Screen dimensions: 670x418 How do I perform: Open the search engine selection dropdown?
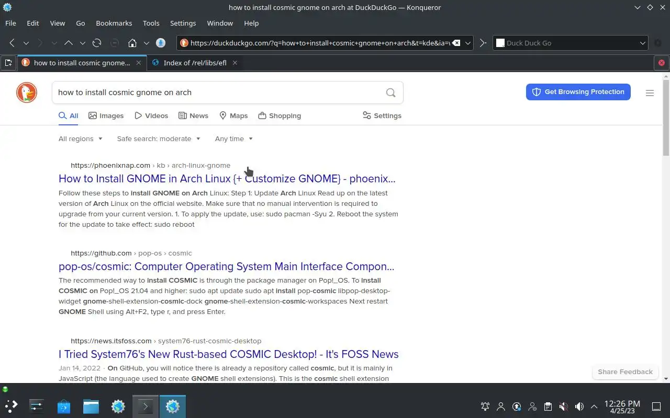(643, 43)
